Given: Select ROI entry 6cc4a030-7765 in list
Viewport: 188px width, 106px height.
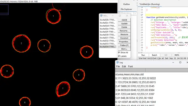Looking at the screenshot, I should (108, 35).
